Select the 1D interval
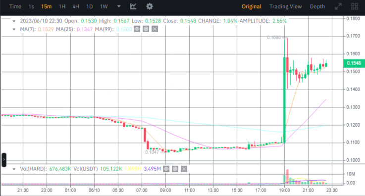Image resolution: width=365 pixels, height=196 pixels. click(x=90, y=6)
